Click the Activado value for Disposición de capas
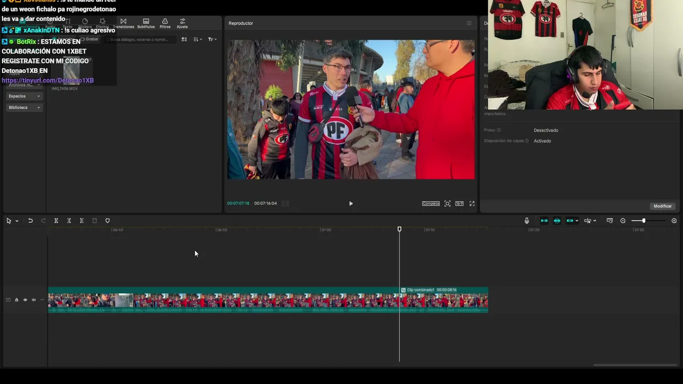 click(x=542, y=141)
